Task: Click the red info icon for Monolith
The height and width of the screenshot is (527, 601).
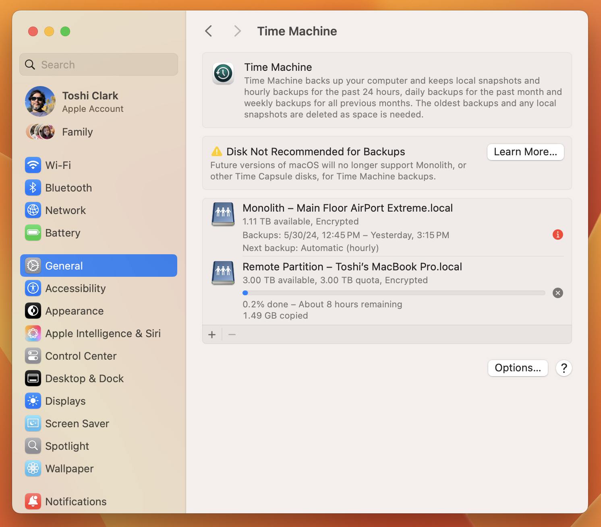Action: tap(558, 235)
